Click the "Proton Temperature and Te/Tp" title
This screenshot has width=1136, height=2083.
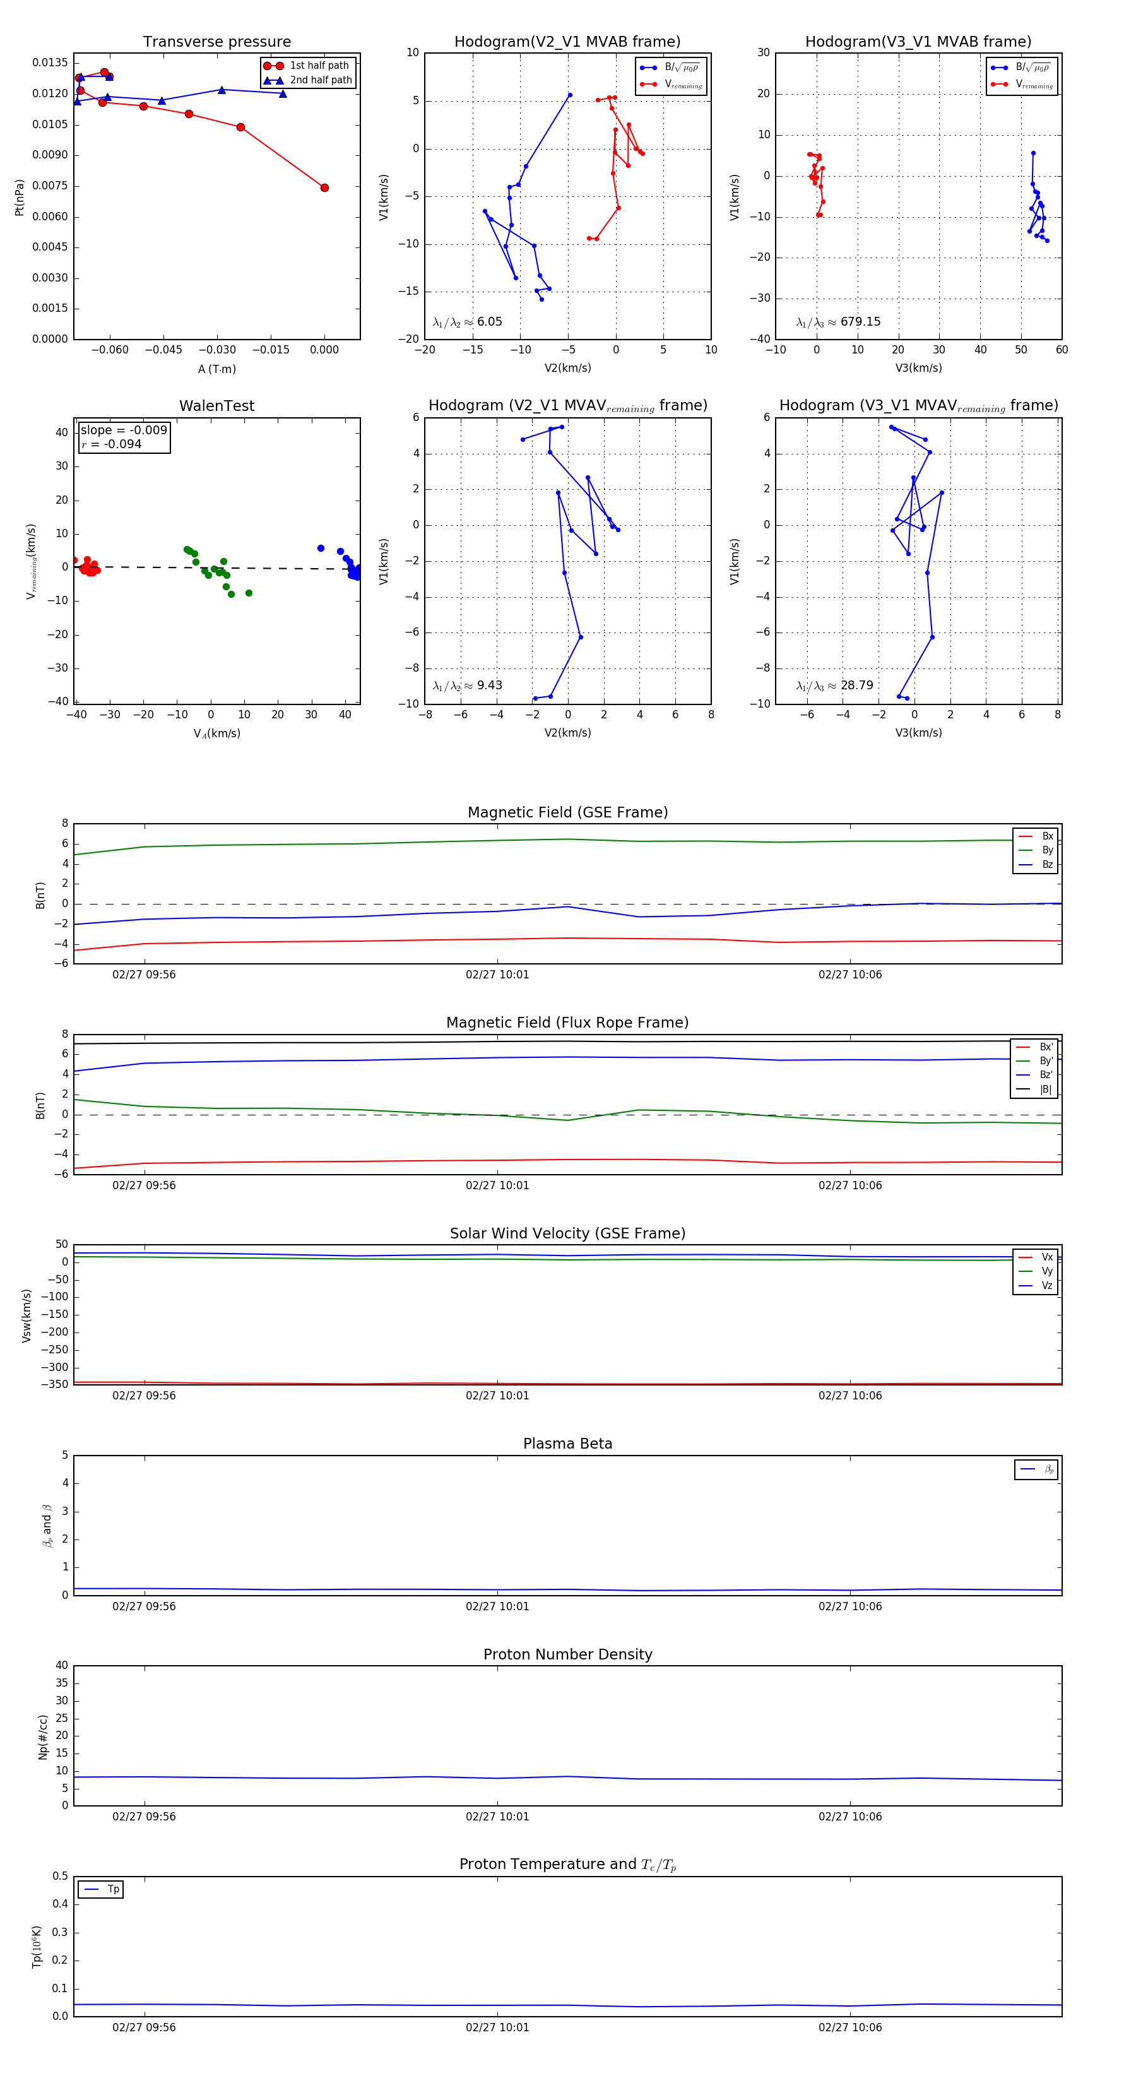coord(567,1865)
